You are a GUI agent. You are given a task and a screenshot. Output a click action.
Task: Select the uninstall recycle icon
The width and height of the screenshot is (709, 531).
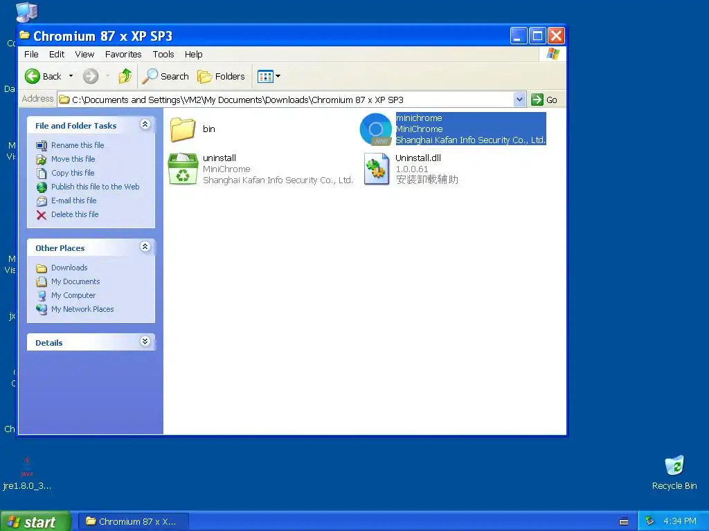coord(183,169)
